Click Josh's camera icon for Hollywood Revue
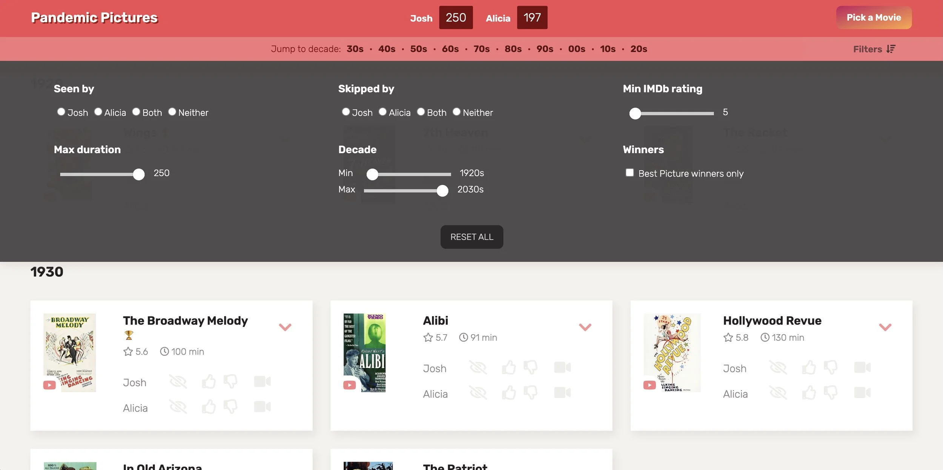Image resolution: width=943 pixels, height=470 pixels. click(862, 367)
